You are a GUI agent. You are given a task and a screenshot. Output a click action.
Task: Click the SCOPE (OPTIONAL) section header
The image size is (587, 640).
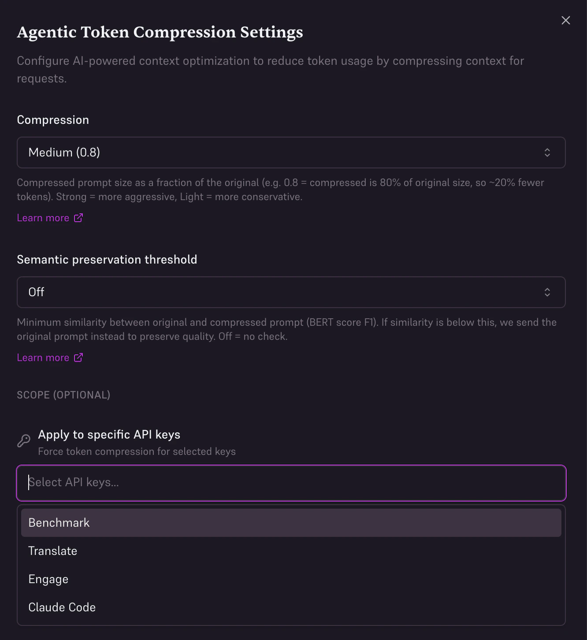coord(63,395)
